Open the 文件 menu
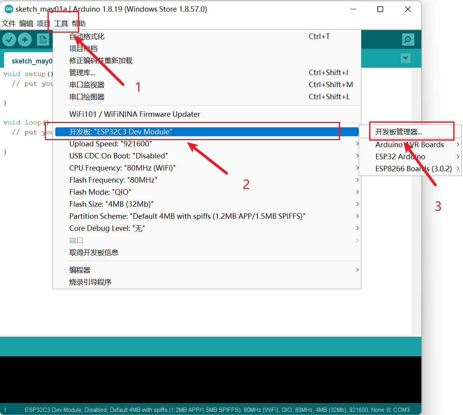Screen dimensions: 463x415 point(9,23)
